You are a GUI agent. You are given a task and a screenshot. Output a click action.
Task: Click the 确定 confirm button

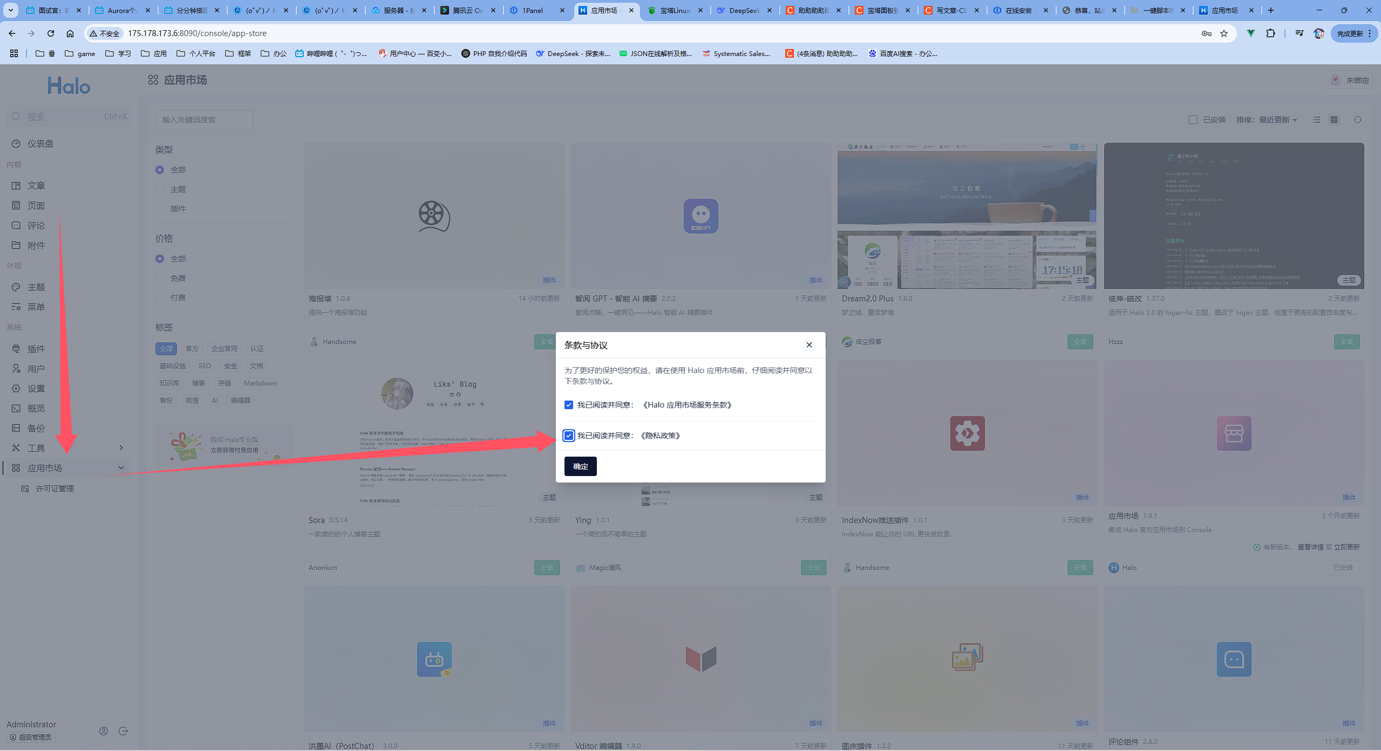point(580,466)
